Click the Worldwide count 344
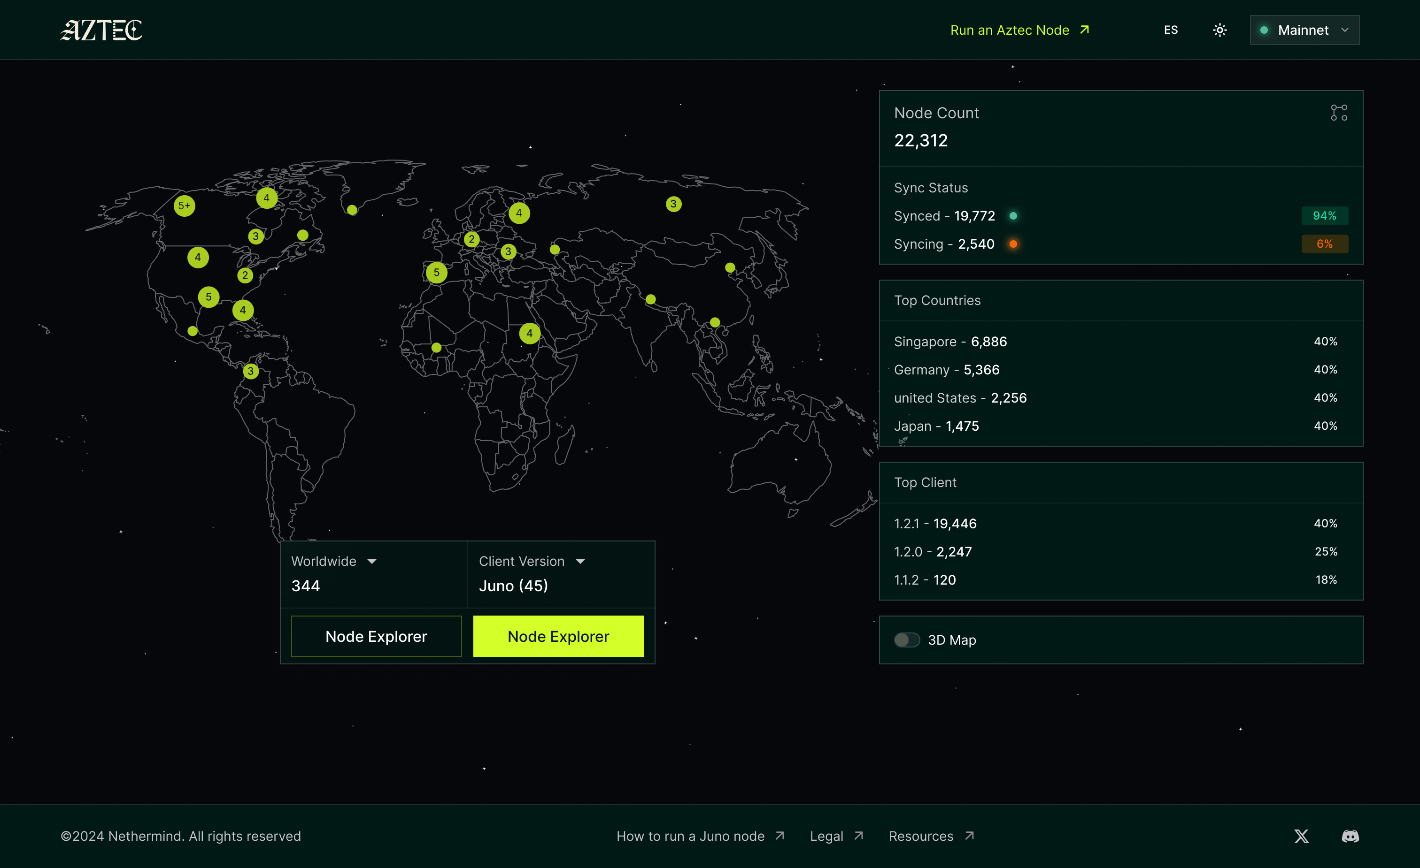This screenshot has width=1420, height=868. (305, 586)
